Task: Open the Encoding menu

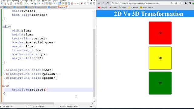Action: click(x=16, y=1)
